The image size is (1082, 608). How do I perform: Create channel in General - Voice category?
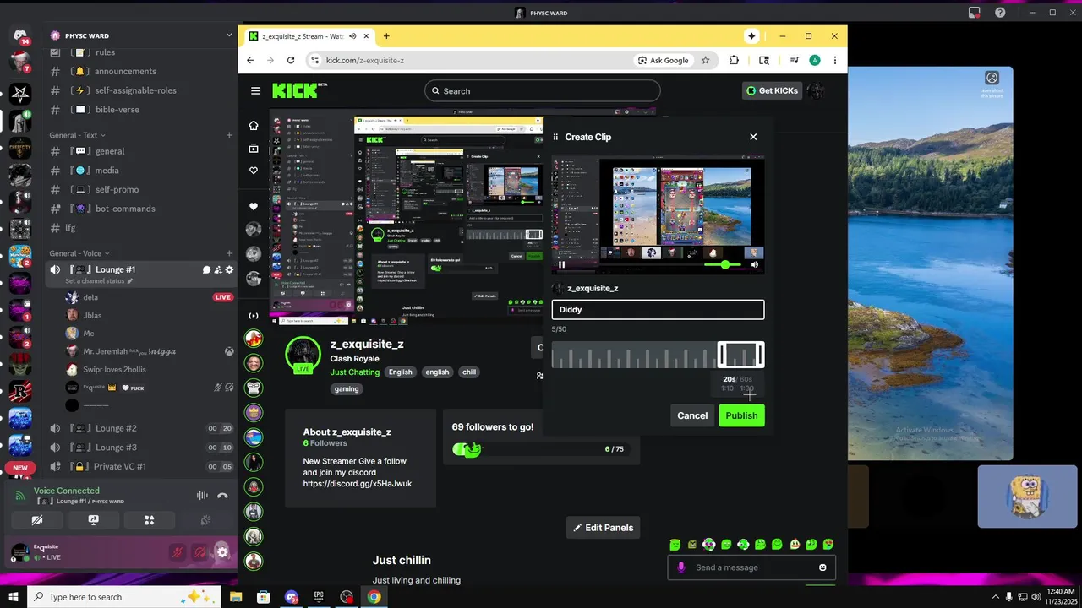coord(229,253)
